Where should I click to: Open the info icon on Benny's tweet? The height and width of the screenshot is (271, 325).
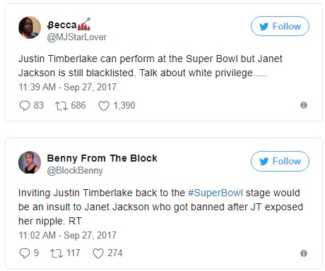point(304,253)
